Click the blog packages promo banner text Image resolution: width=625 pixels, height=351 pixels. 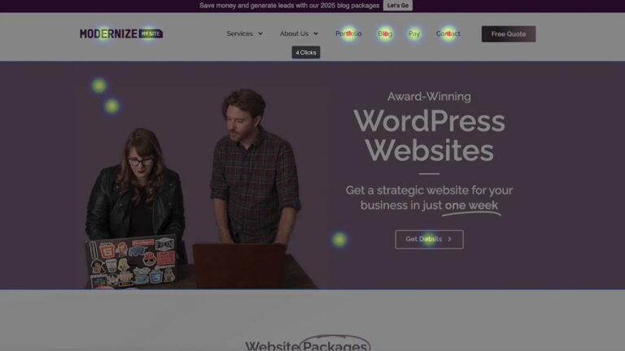pyautogui.click(x=289, y=6)
